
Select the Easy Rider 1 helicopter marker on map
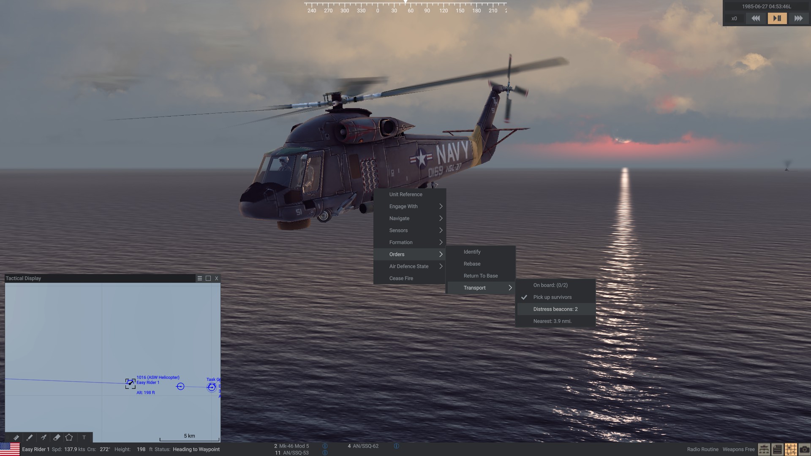[x=131, y=383]
